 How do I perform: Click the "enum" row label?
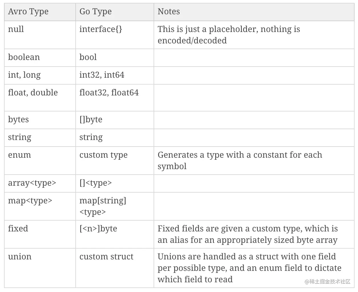coord(19,155)
